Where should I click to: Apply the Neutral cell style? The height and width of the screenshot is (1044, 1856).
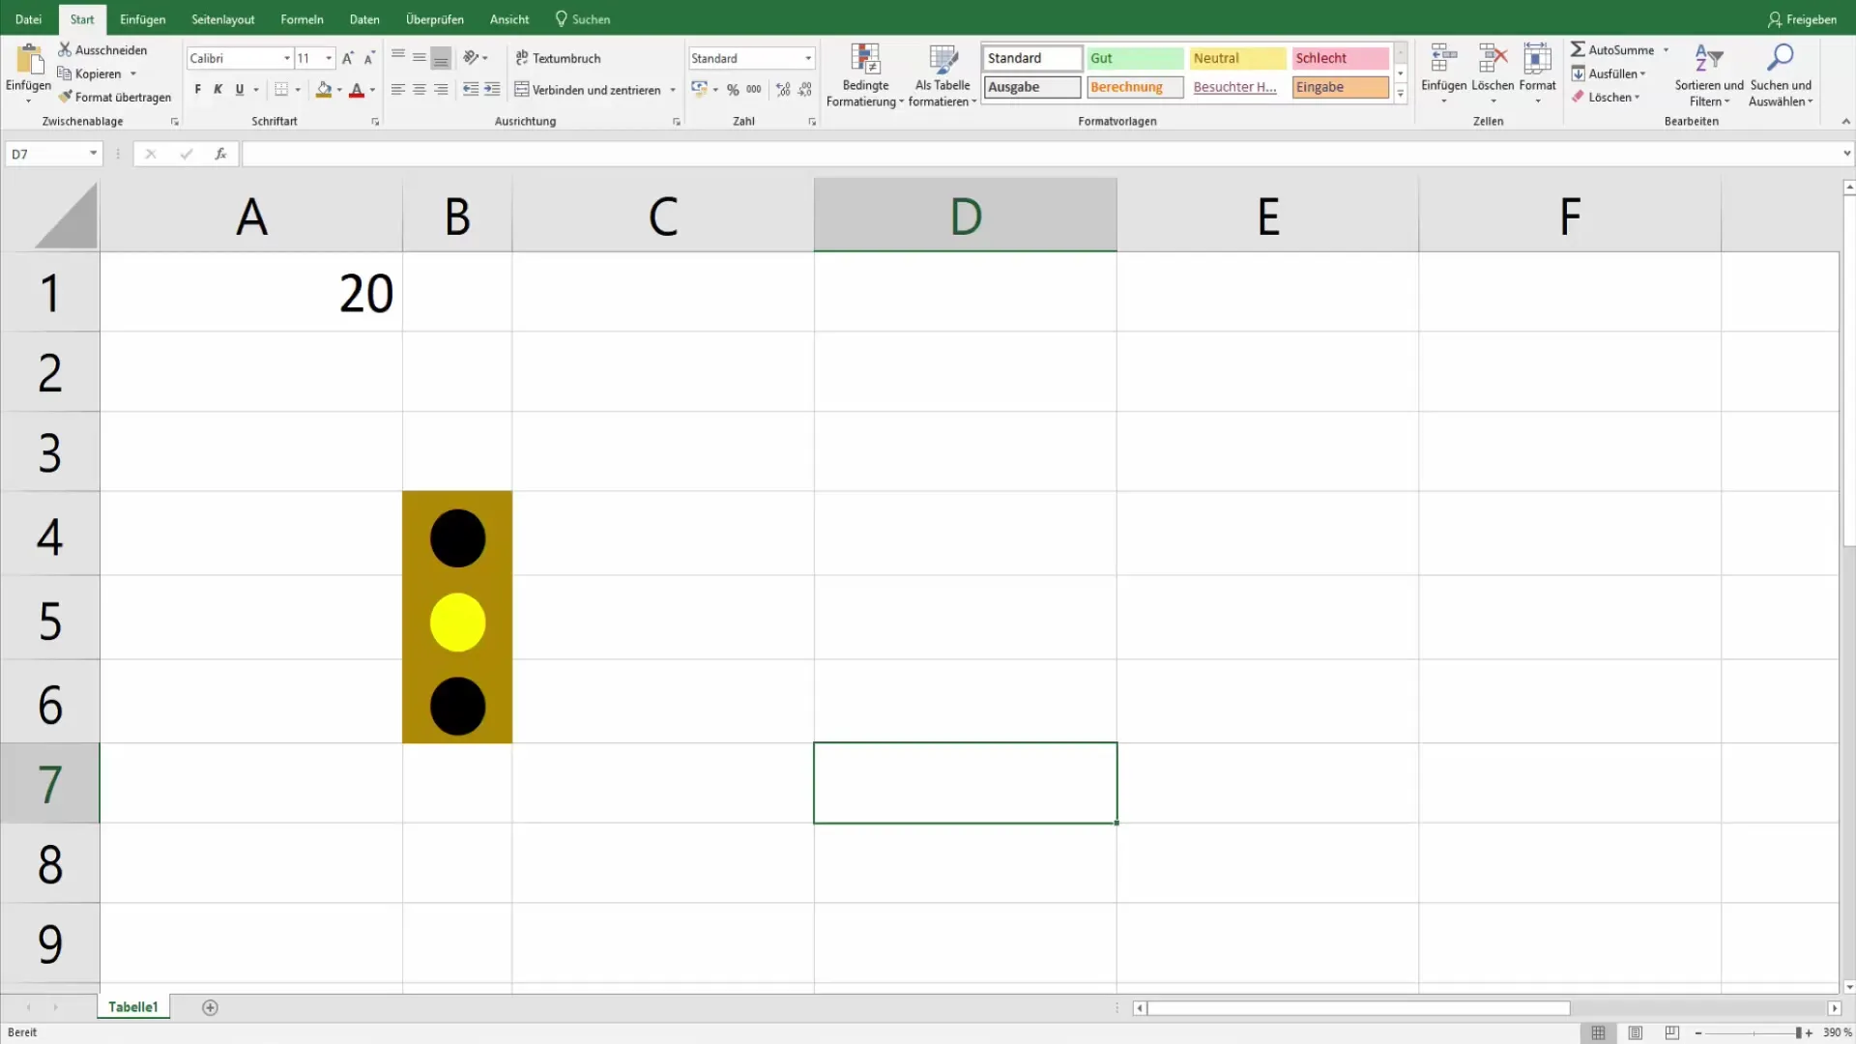tap(1237, 58)
